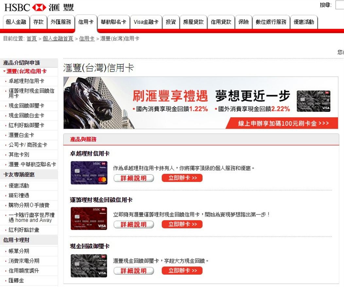Viewport: 344px width, 287px height.
Task: Click the 運籌理財現金回饋信用卡 product heading
Action: [x=101, y=200]
